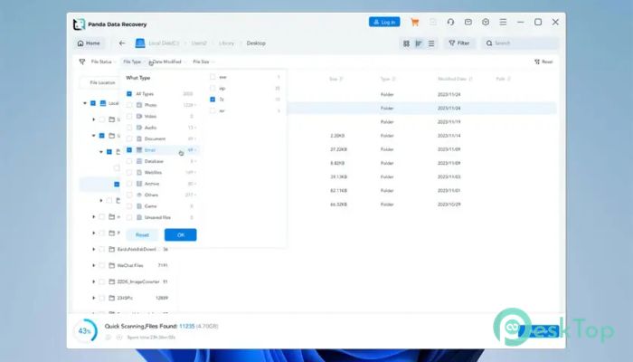633x362 pixels.
Task: Click the headset support icon in title bar
Action: pos(450,23)
